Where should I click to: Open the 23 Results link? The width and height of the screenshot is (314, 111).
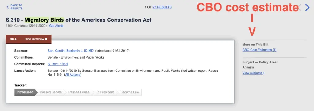(162, 7)
